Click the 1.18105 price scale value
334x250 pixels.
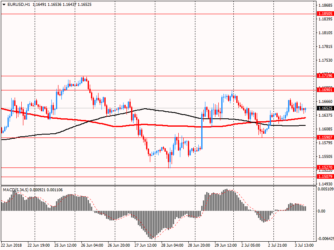tap(325, 33)
